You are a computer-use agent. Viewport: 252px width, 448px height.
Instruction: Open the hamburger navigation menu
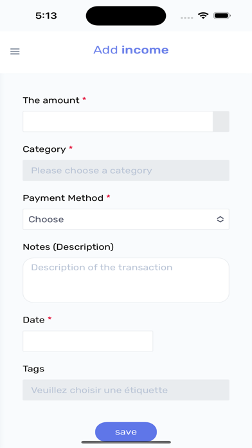point(15,51)
